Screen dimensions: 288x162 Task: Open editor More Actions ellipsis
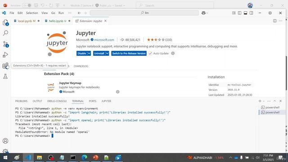pos(280,21)
